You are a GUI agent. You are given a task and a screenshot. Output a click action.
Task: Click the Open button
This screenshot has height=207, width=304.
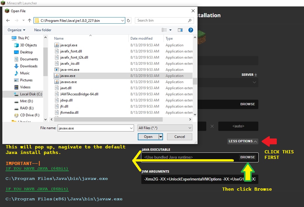tap(148, 137)
